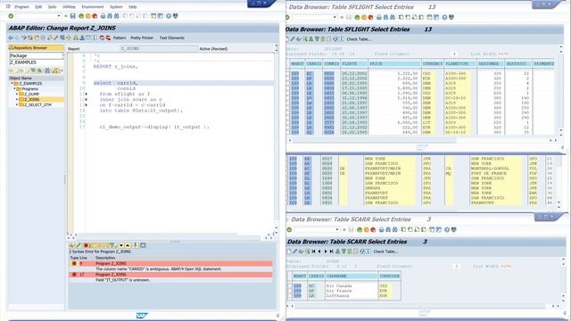
Task: Click the PRICE column header in SFLIGHT table
Action: [x=395, y=63]
